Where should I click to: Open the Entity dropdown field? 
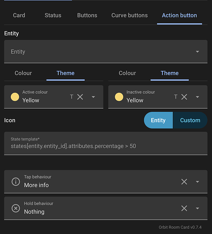pyautogui.click(x=106, y=52)
